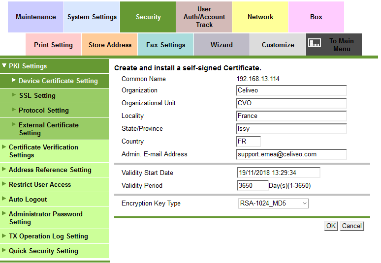381x263 pixels.
Task: Open the Wizard tab
Action: (x=222, y=45)
